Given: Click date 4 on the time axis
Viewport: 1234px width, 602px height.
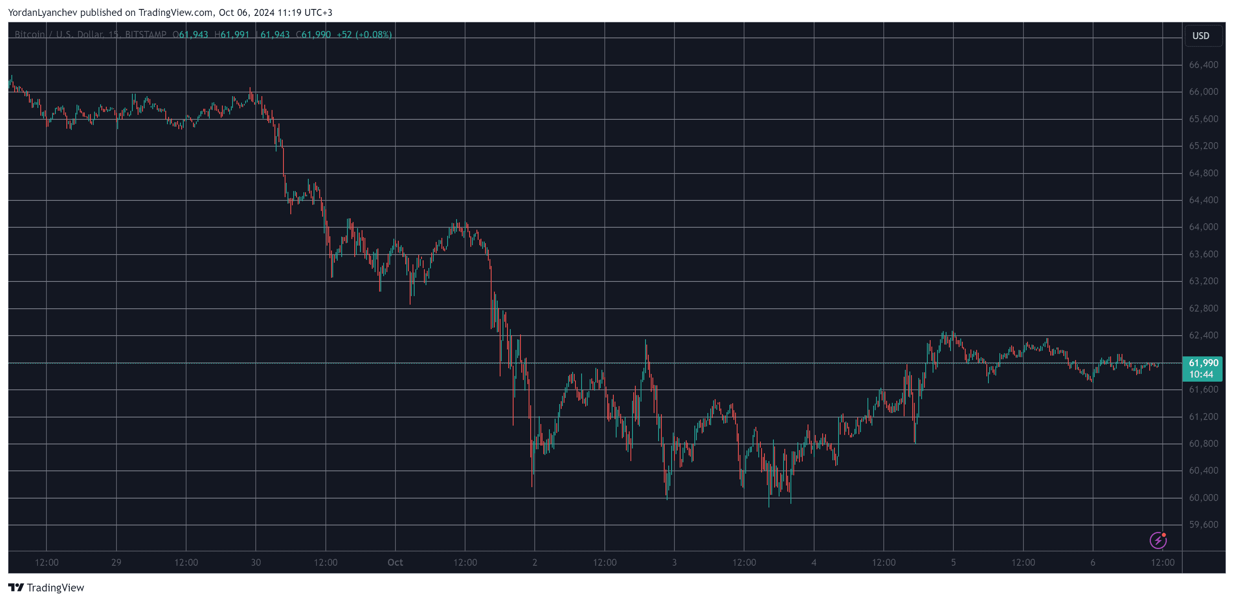Looking at the screenshot, I should [814, 562].
